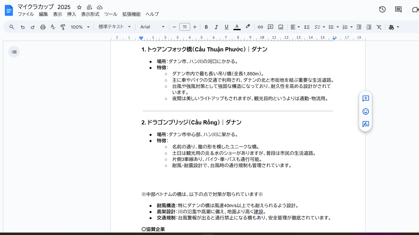Screen dimensions: 419x235
Task: Open the 表示 menu
Action: (57, 14)
